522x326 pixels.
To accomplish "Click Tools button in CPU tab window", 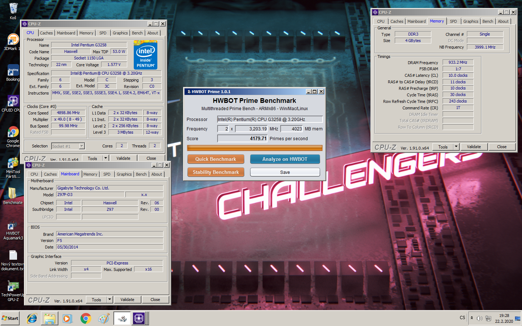I will [x=92, y=158].
